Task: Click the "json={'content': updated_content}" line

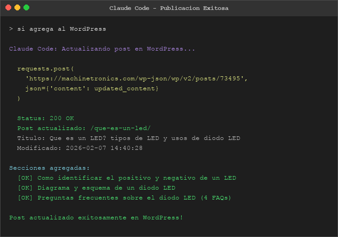Action: 92,89
